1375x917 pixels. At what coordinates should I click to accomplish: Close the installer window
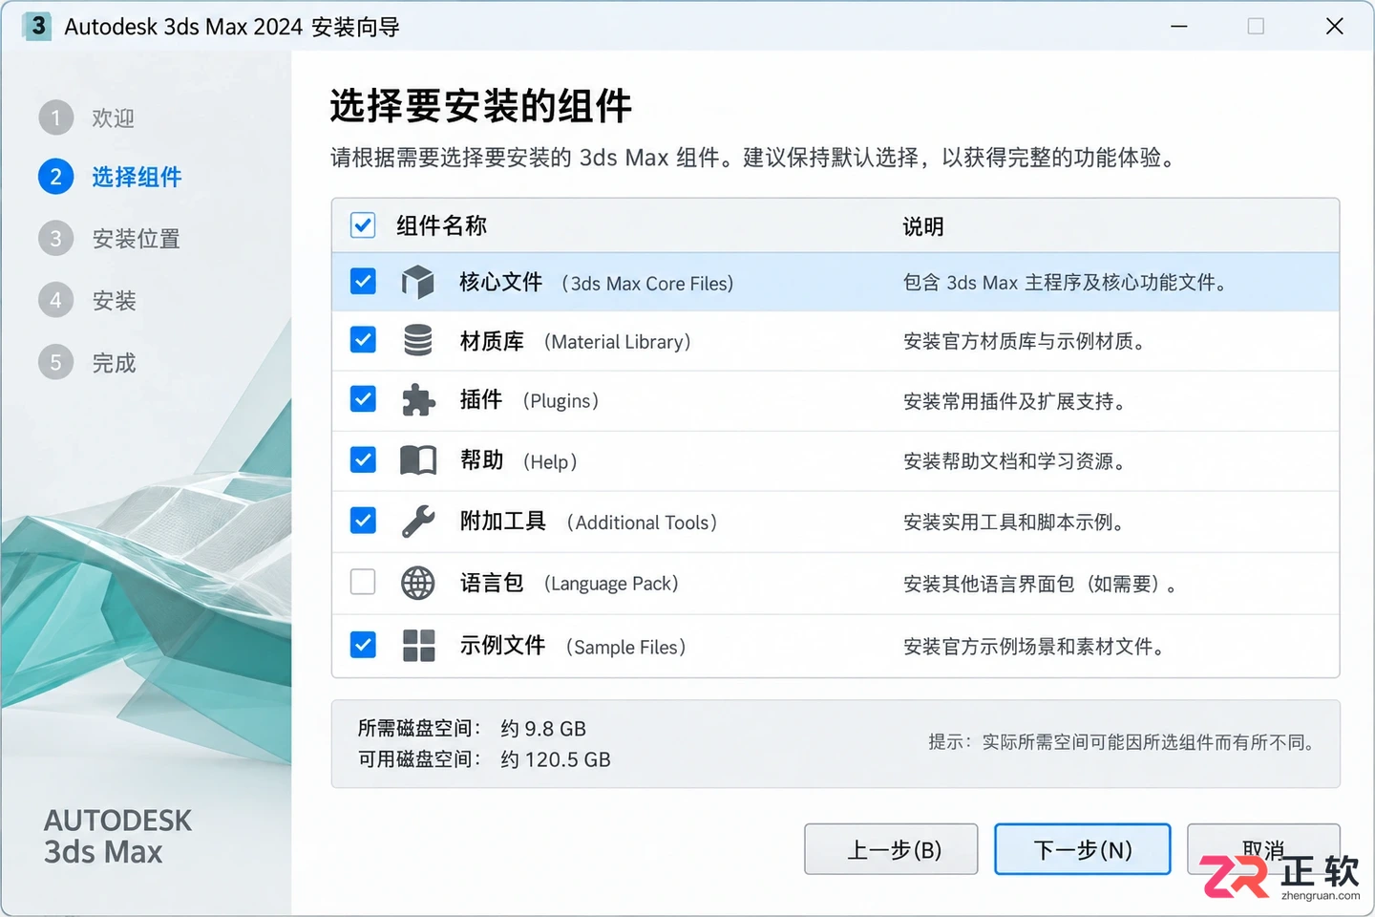point(1335,26)
